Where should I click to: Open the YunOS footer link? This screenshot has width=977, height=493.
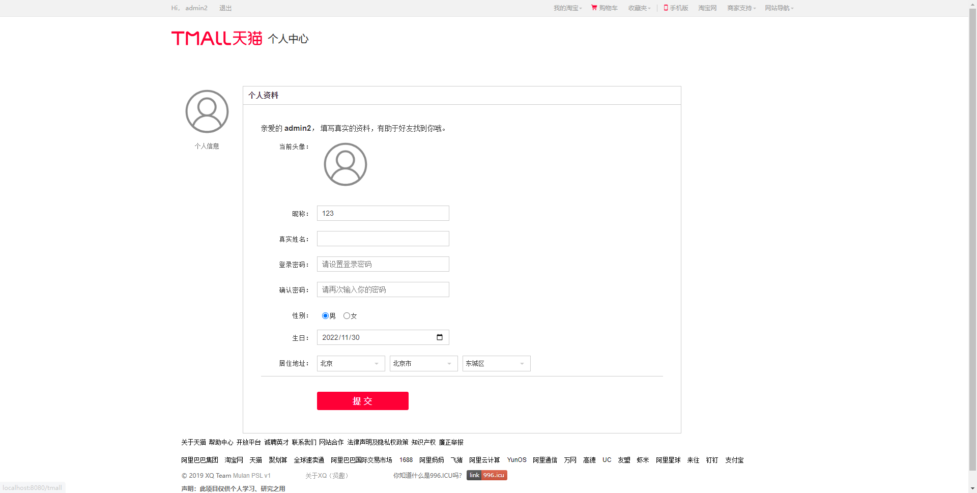tap(517, 460)
